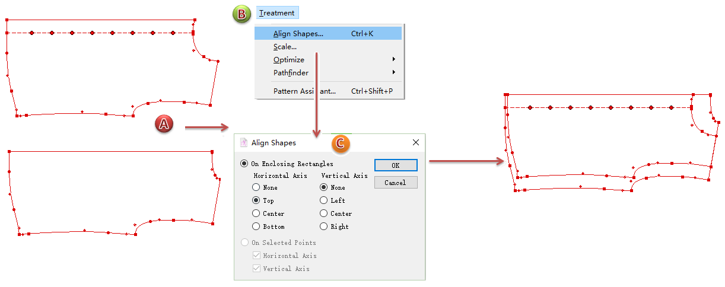Click the red A step marker
This screenshot has height=287, width=725.
(x=164, y=123)
